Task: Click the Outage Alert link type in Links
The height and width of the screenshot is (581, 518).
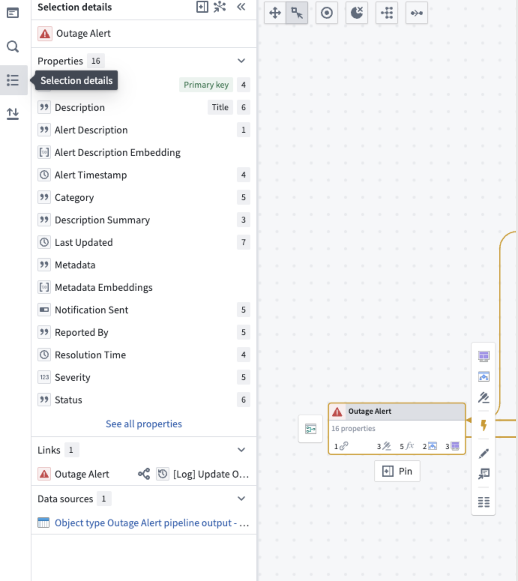Action: (x=82, y=474)
